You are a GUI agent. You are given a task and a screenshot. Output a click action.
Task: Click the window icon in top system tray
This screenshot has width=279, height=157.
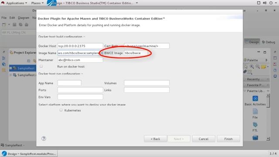259,3
